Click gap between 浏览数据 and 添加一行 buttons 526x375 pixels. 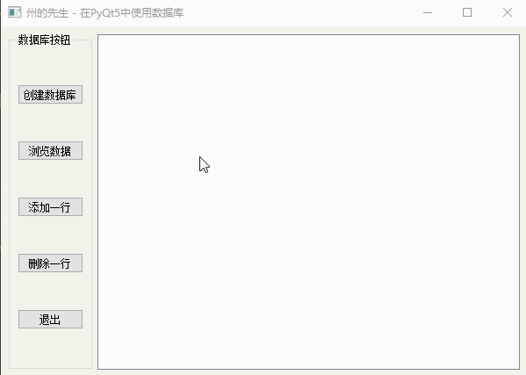tap(50, 179)
